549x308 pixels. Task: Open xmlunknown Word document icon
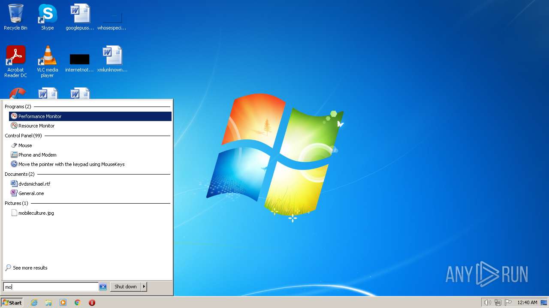pyautogui.click(x=112, y=60)
